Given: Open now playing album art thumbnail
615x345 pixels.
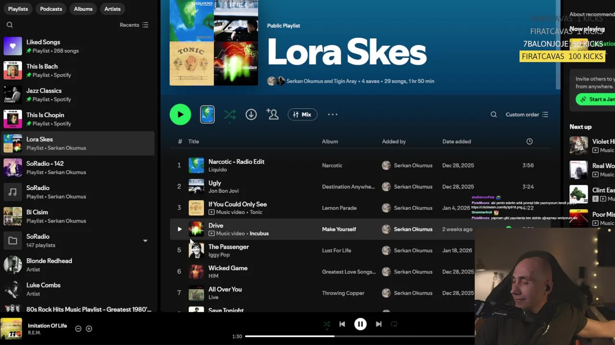Looking at the screenshot, I should 11,329.
